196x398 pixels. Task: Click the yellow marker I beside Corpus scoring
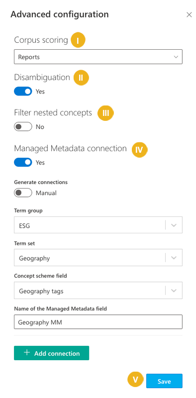click(78, 40)
